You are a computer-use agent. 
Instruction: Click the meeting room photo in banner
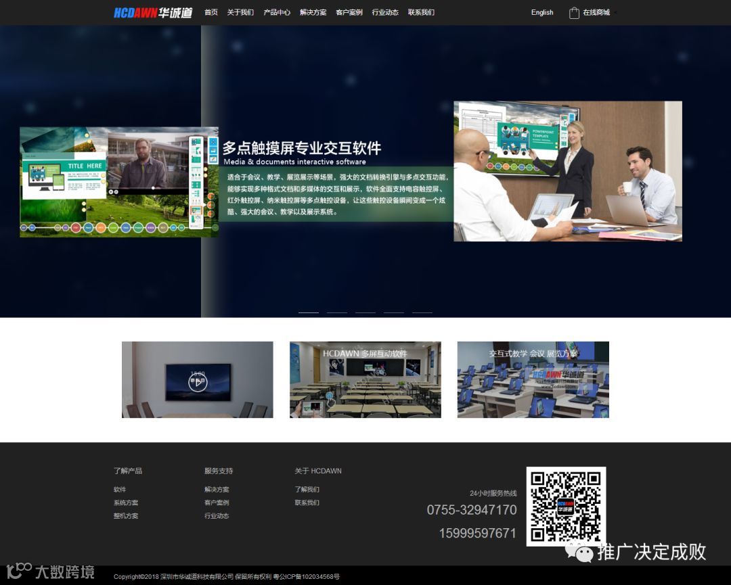pos(568,171)
